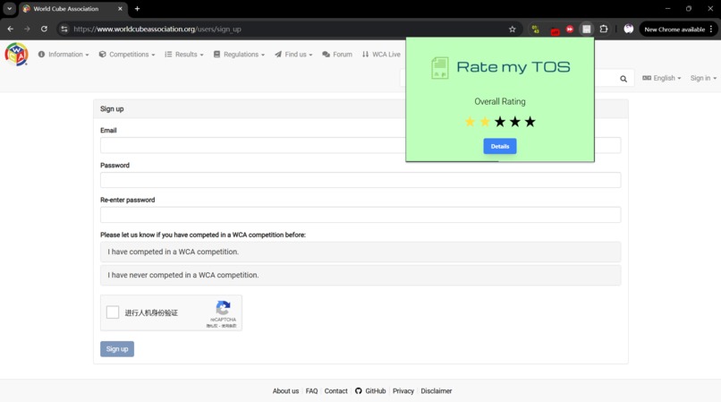Check the reCAPTCHA verification checkbox
Screen dimensions: 721x402
tap(113, 312)
